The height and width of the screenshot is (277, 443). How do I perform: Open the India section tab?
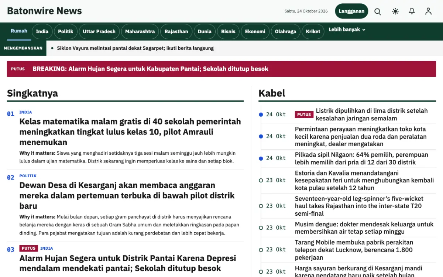click(x=42, y=31)
